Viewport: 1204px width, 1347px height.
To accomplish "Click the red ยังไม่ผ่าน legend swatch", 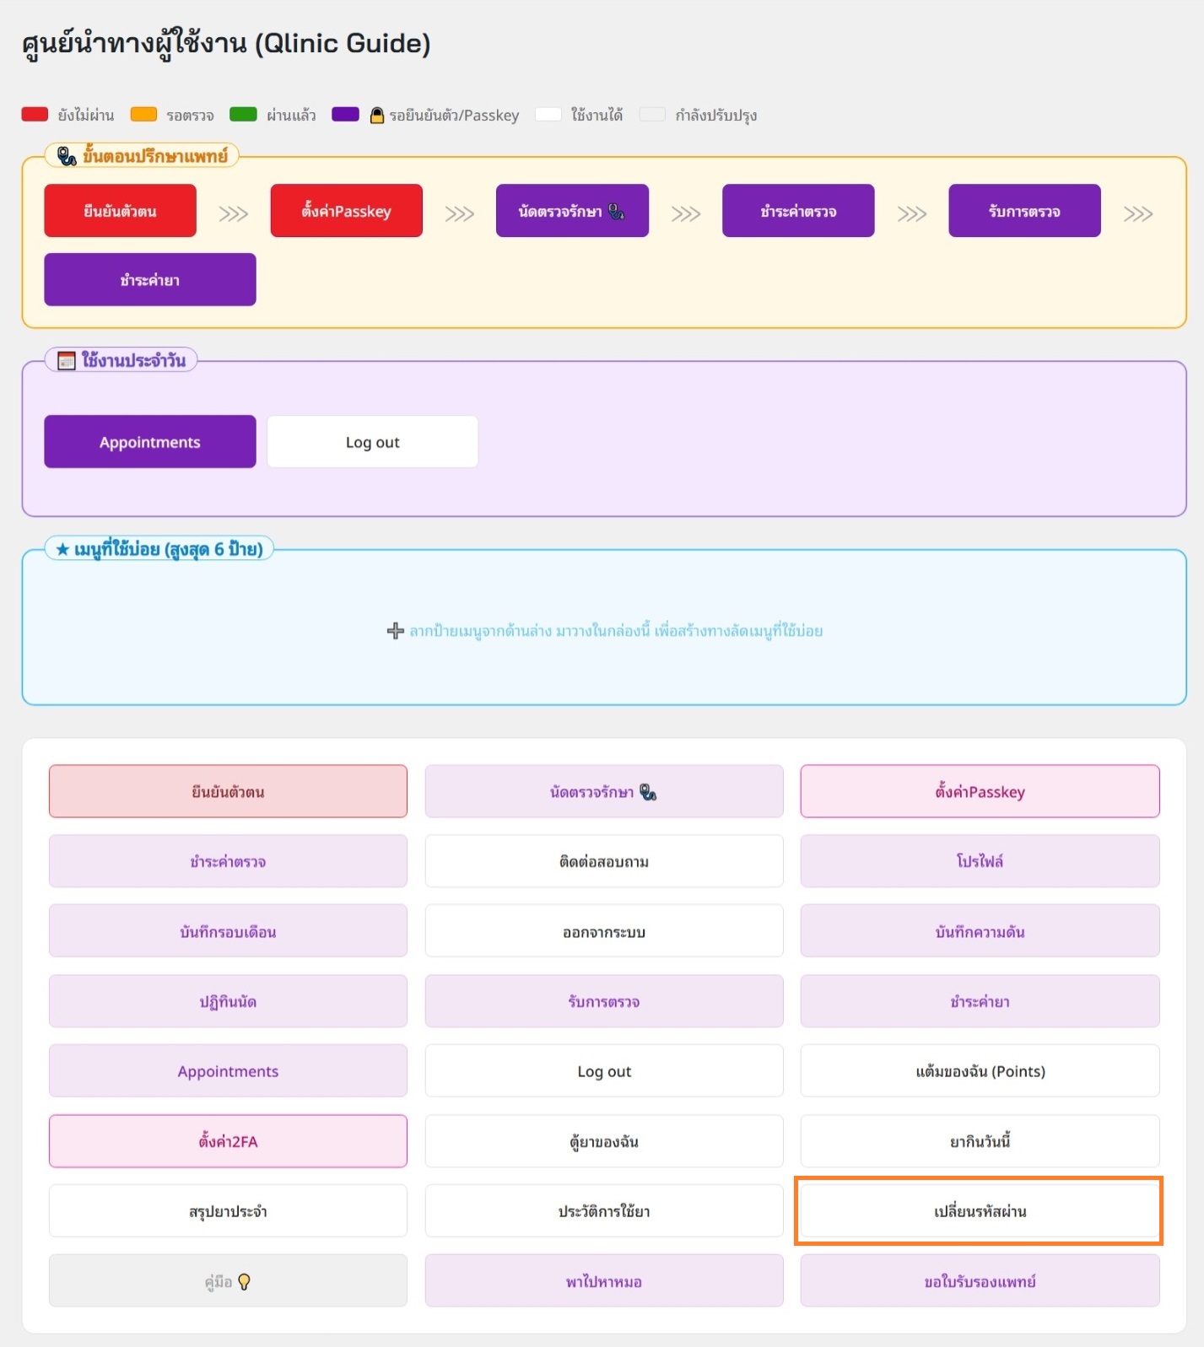I will pyautogui.click(x=35, y=115).
